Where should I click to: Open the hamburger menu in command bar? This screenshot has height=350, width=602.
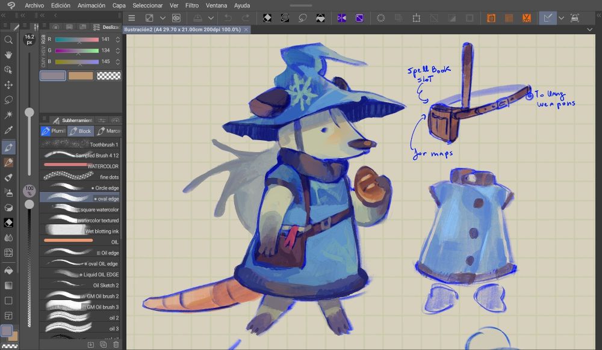(x=132, y=18)
